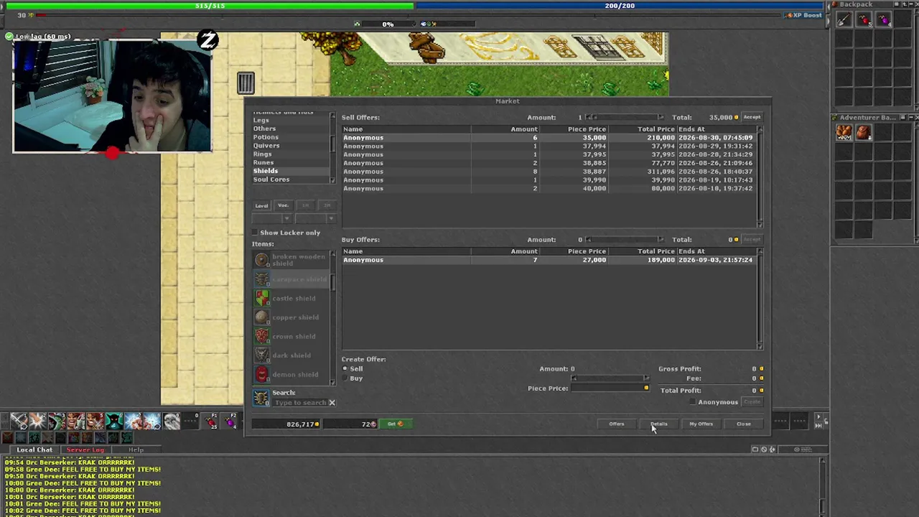Viewport: 919px width, 517px height.
Task: Open My Offers in the market
Action: click(701, 424)
